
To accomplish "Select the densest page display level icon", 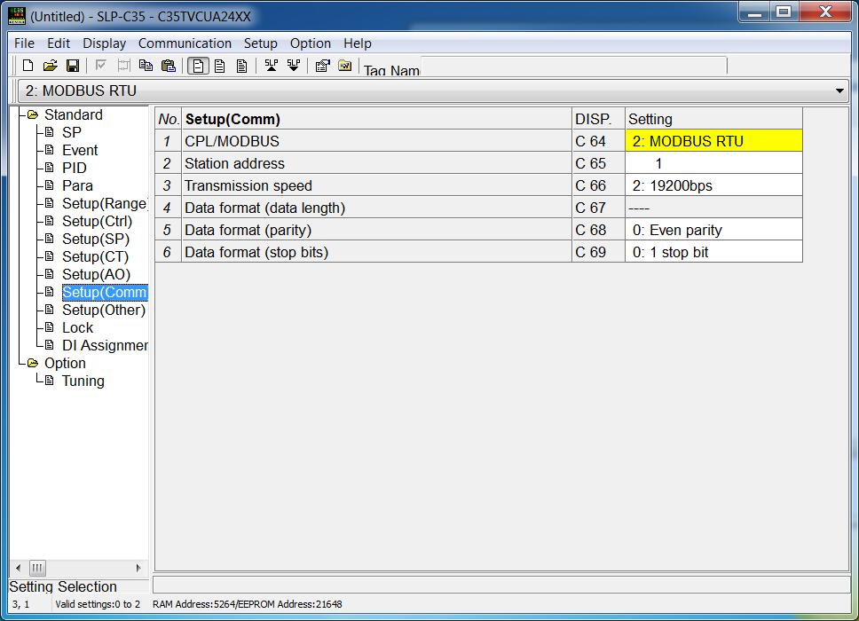I will (241, 67).
